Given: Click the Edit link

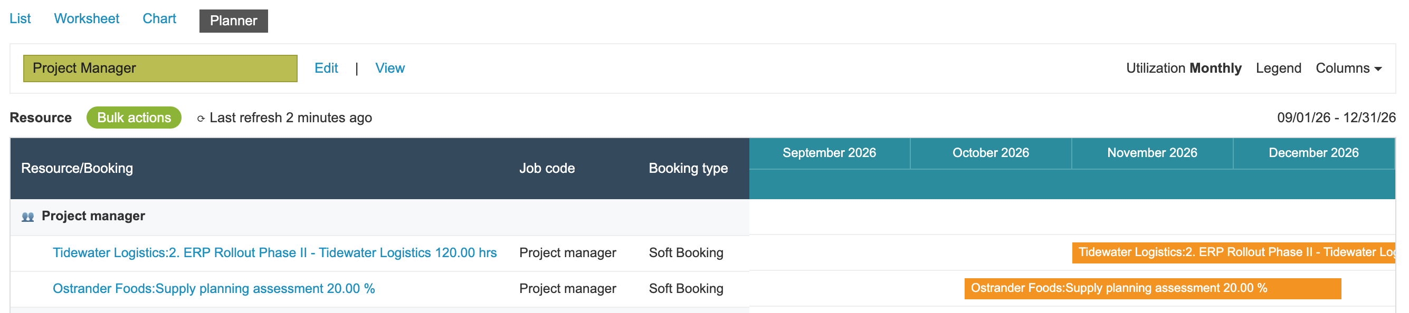Looking at the screenshot, I should tap(326, 69).
